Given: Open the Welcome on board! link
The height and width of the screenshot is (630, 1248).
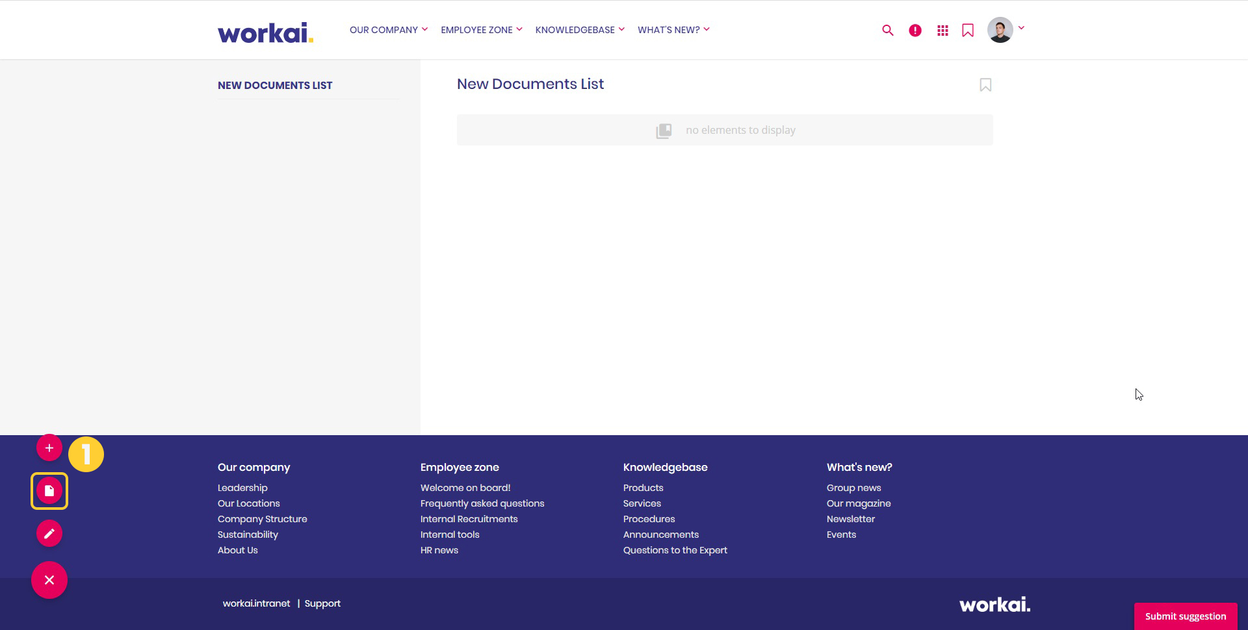Looking at the screenshot, I should click(465, 488).
